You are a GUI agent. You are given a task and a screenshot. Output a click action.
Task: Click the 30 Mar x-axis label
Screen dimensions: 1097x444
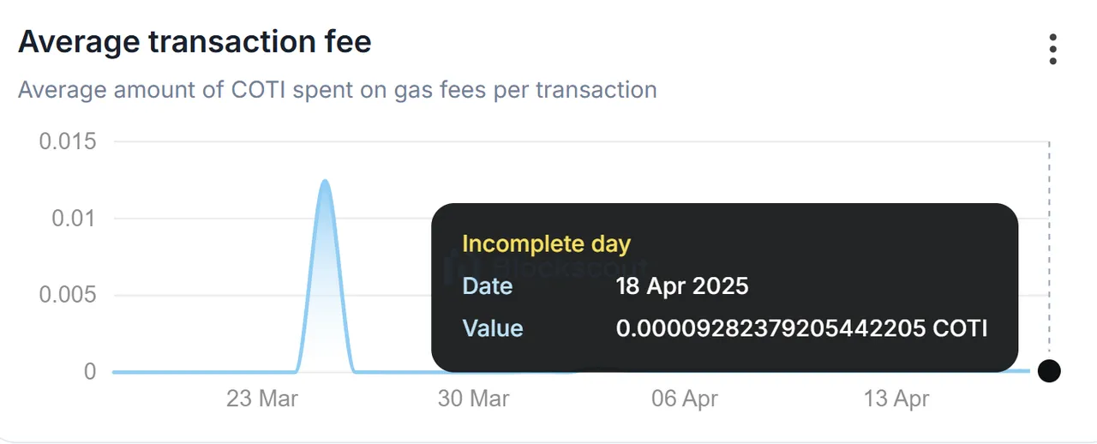coord(473,399)
